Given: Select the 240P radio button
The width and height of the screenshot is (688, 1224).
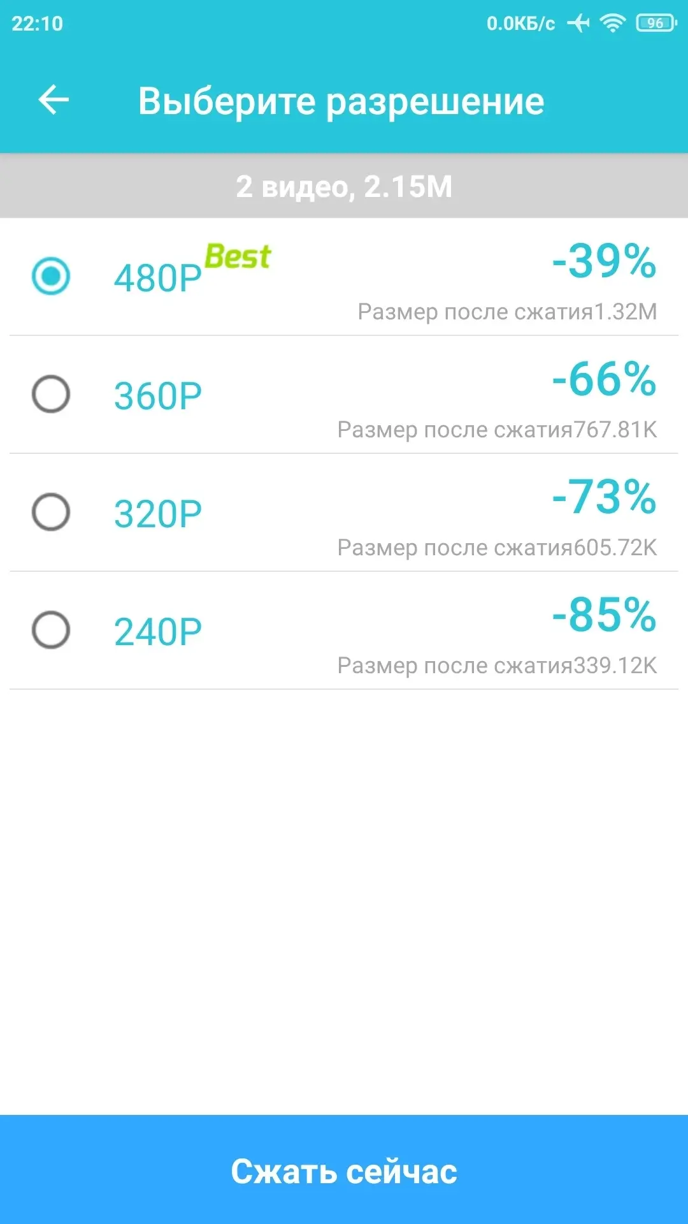Looking at the screenshot, I should [x=51, y=630].
